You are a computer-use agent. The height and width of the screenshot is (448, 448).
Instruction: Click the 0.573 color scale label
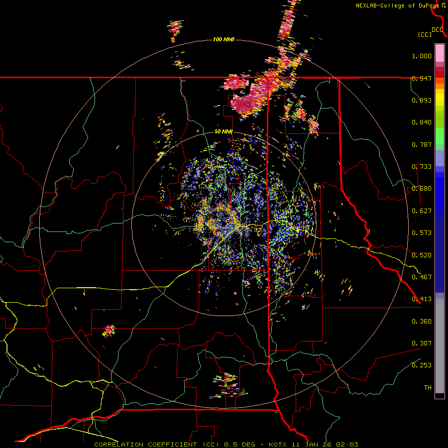422,233
